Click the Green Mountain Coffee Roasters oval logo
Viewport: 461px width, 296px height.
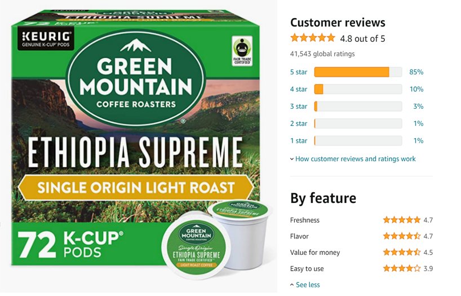135,79
